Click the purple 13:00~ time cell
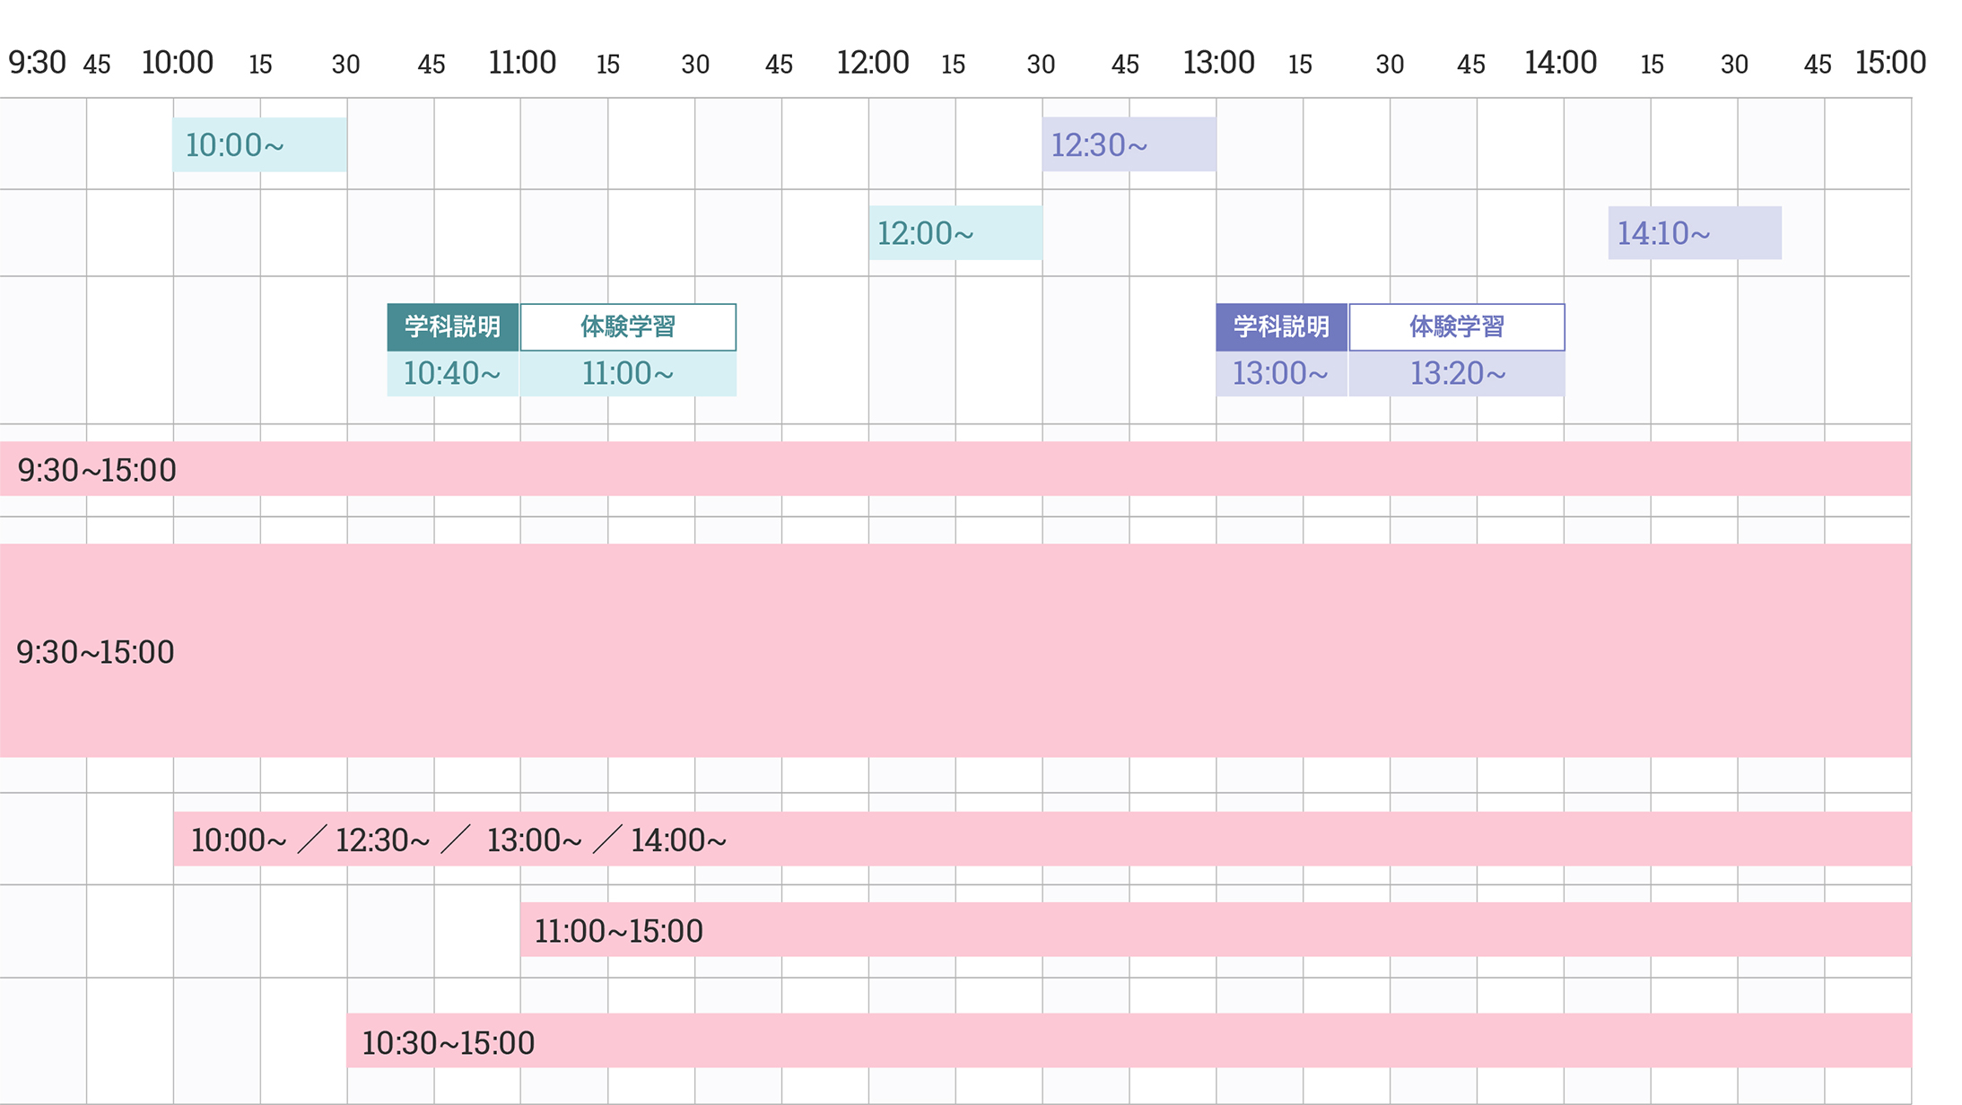Screen dimensions: 1962x1105 click(x=1282, y=373)
